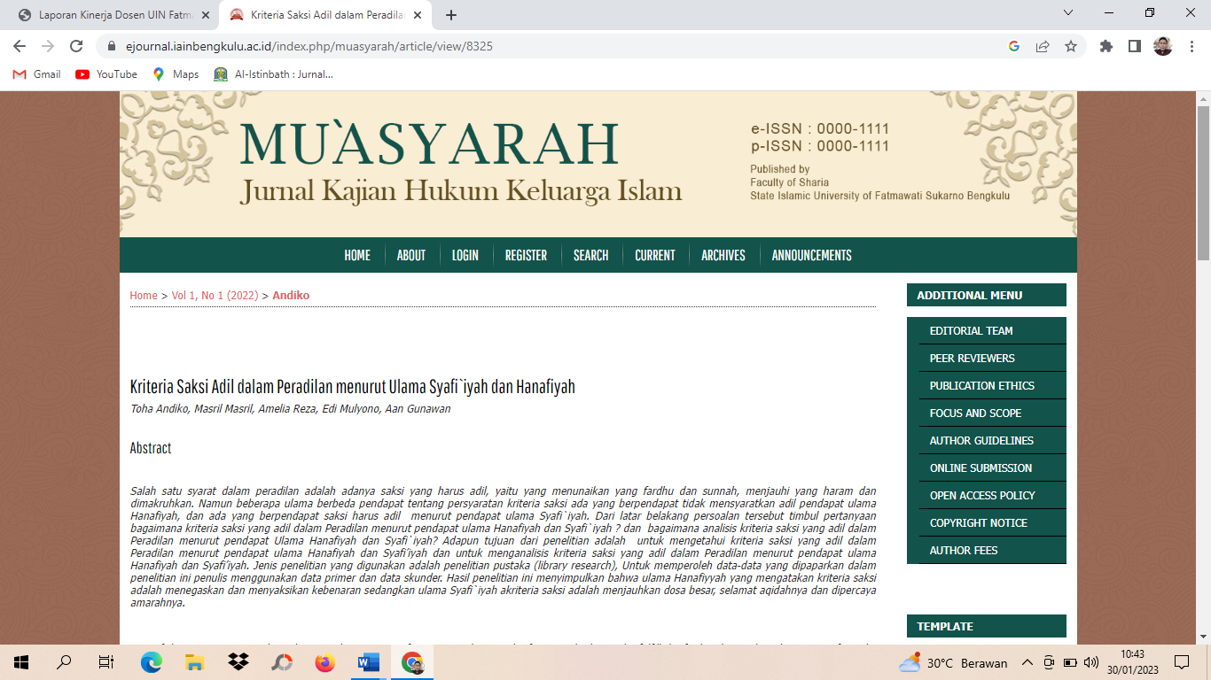The image size is (1211, 680).
Task: Click the Google Maps bookmark
Action: (176, 74)
